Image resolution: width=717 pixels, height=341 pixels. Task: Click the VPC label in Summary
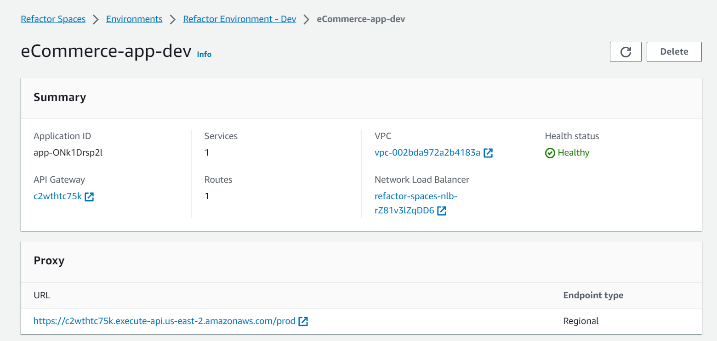[383, 136]
